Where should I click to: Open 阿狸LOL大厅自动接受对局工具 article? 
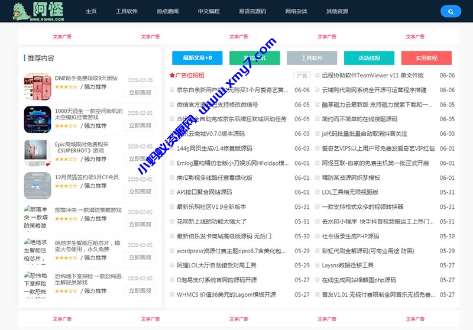(216, 266)
